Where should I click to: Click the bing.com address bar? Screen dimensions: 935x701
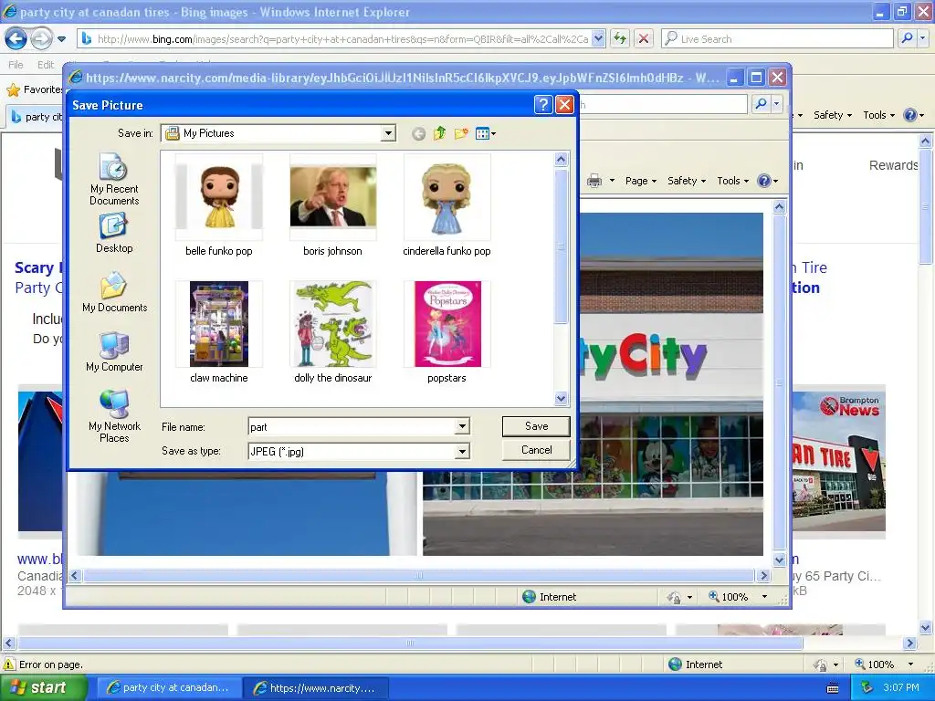click(x=342, y=39)
